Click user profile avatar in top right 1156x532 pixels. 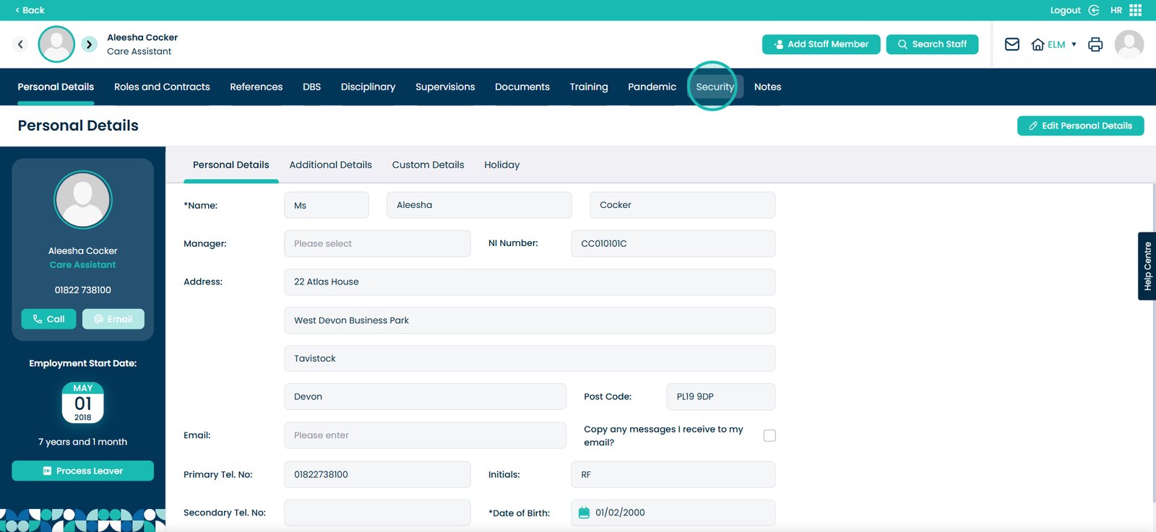1129,44
